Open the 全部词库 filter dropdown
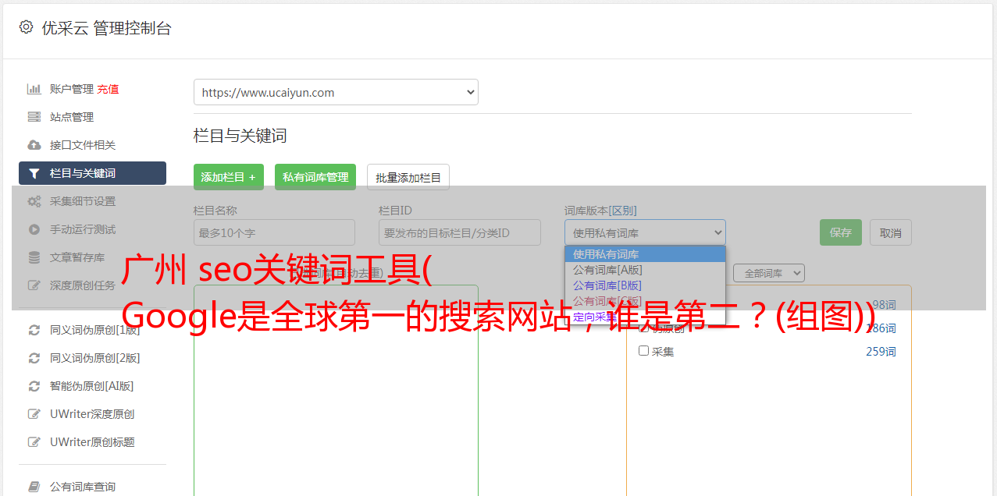 pos(769,273)
